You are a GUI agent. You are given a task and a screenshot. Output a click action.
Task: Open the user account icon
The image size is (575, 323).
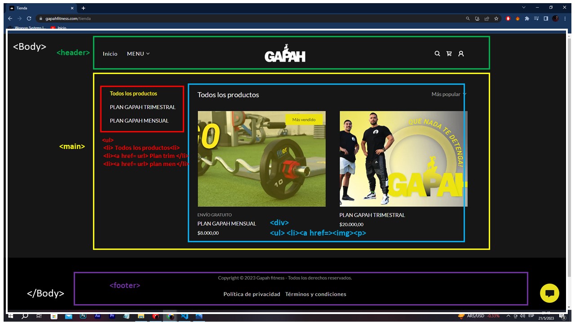coord(461,53)
